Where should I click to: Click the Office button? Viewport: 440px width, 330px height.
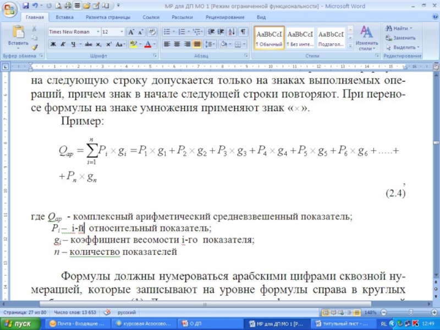(10, 9)
